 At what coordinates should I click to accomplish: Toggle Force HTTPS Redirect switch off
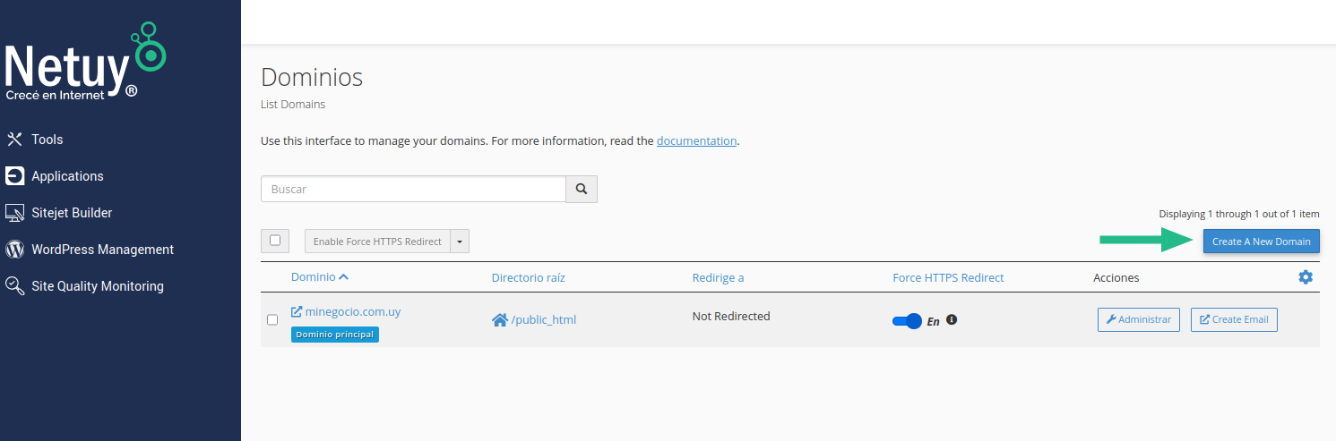[907, 321]
